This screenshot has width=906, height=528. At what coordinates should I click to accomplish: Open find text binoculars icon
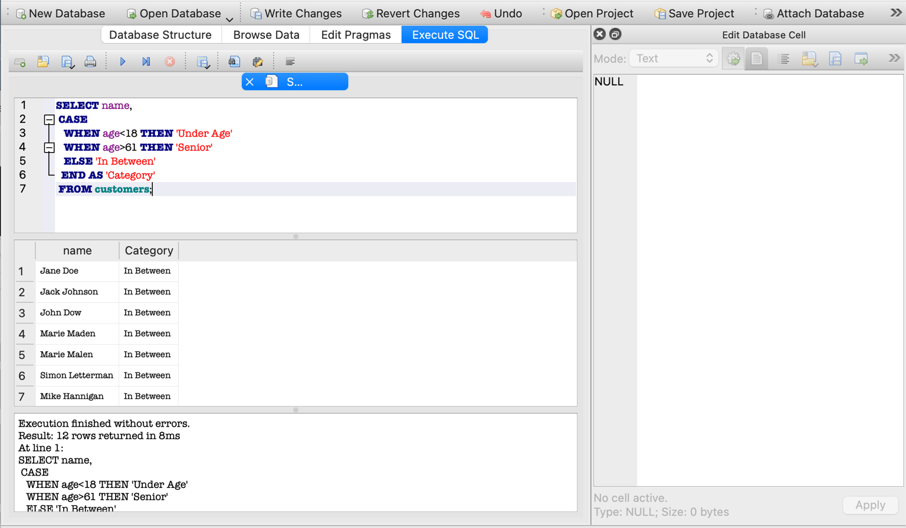(x=234, y=62)
